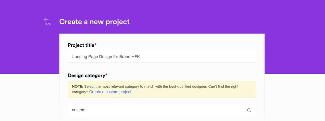Click the red asterisk beside Project title
The width and height of the screenshot is (325, 121).
96,45
